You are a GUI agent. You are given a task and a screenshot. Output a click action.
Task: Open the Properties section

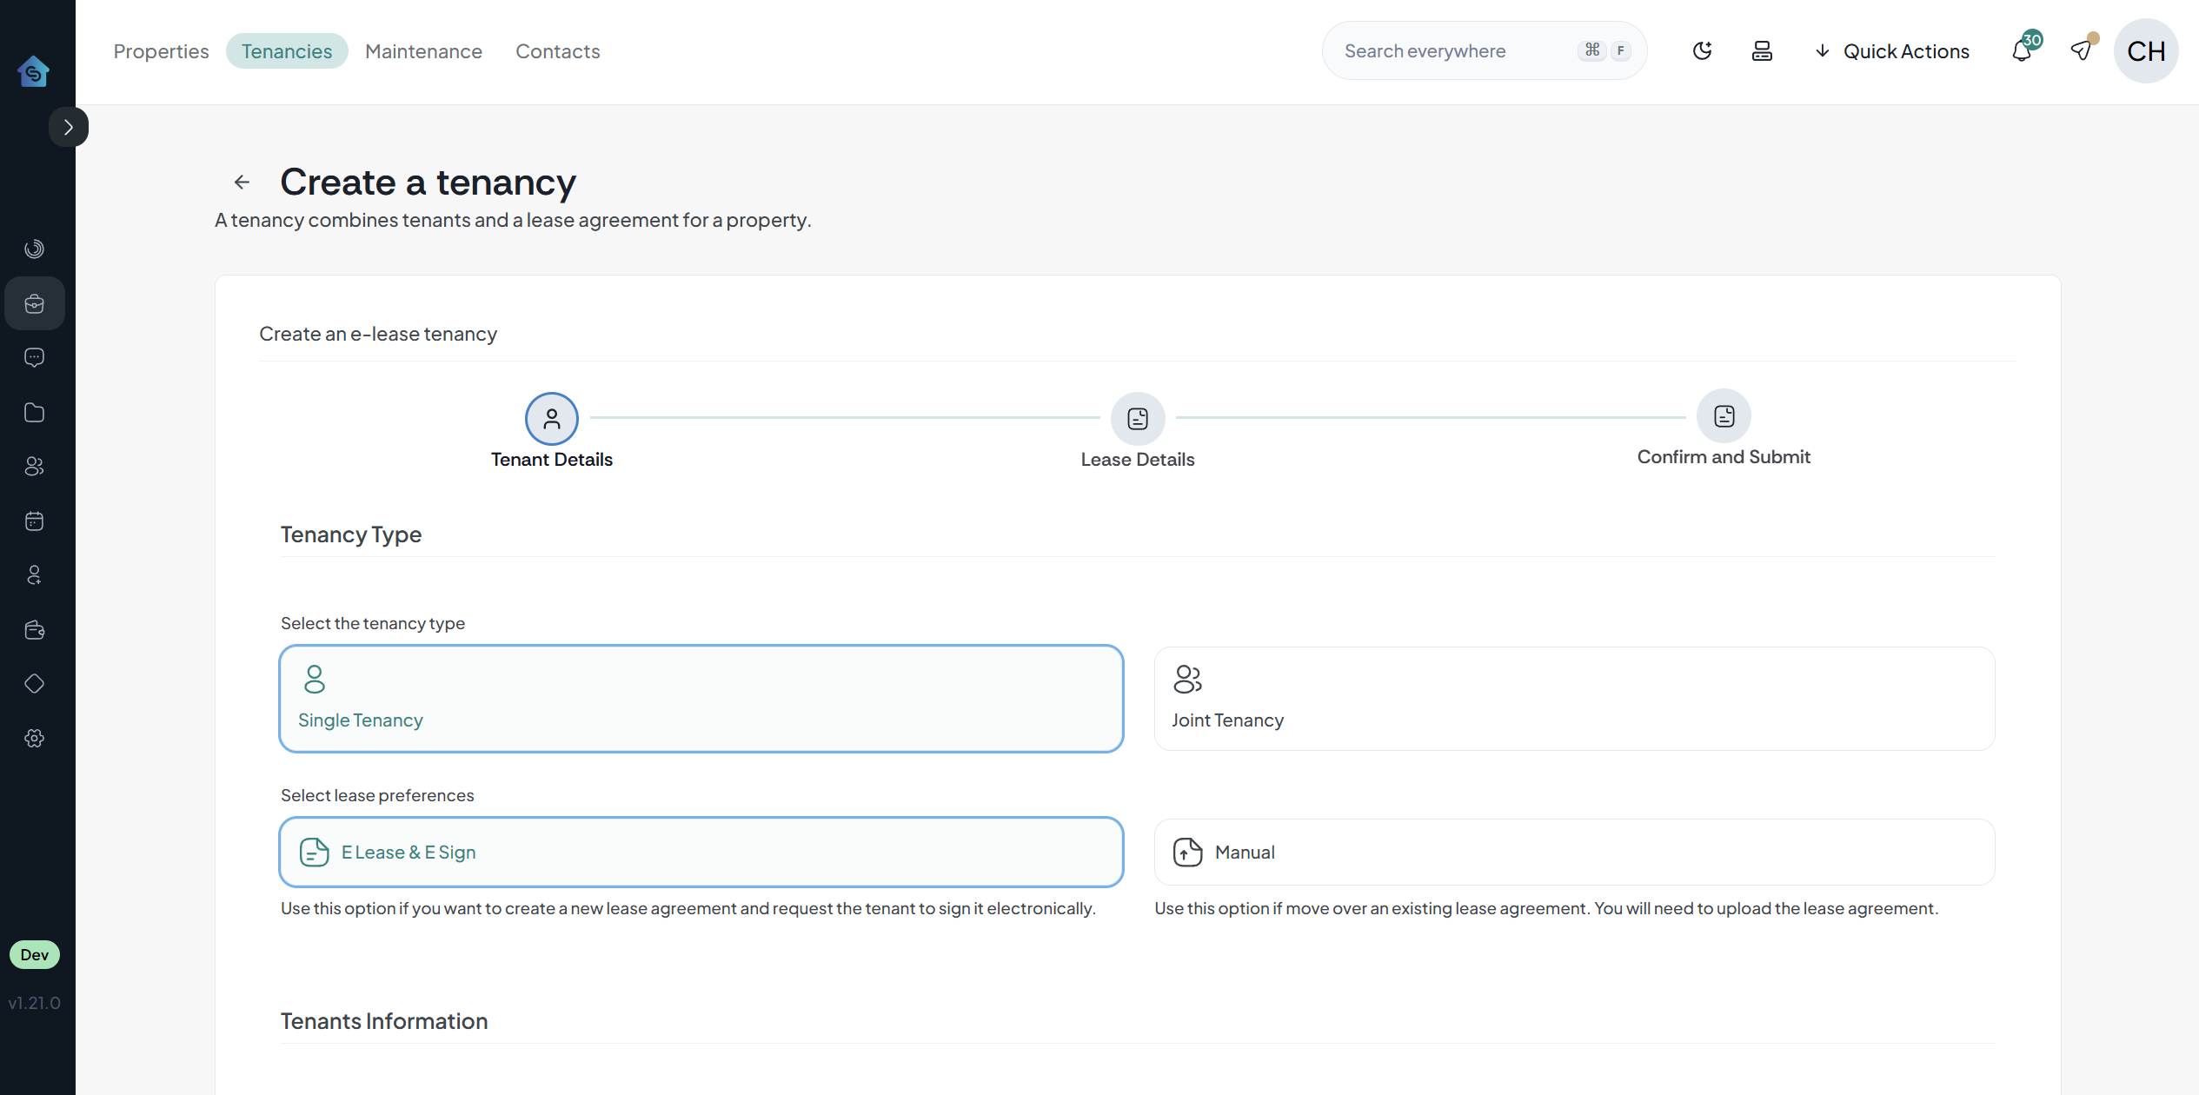[161, 50]
